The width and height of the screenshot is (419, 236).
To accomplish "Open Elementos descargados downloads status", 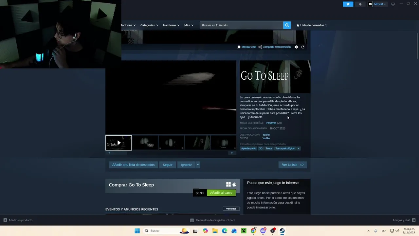I will click(212, 220).
